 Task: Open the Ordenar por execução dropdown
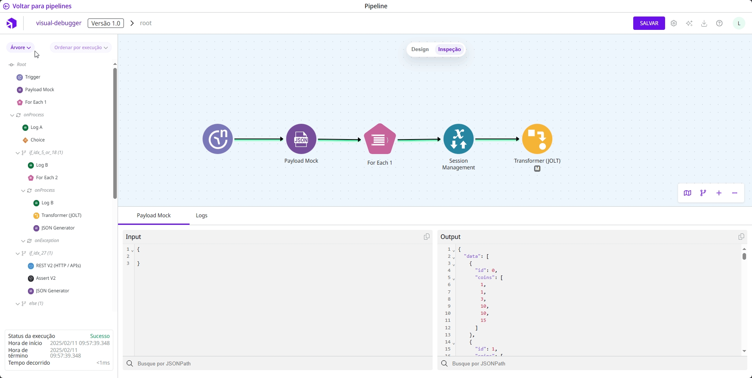(x=81, y=48)
